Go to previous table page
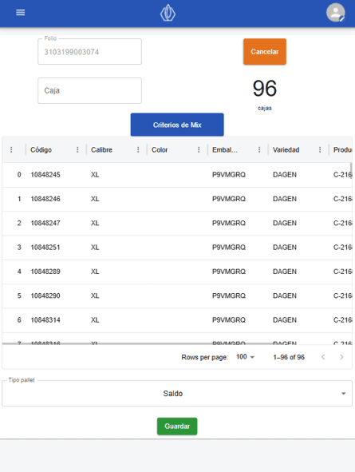This screenshot has height=472, width=355. click(x=323, y=357)
